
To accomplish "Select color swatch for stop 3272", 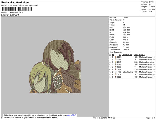I will 116,59.
